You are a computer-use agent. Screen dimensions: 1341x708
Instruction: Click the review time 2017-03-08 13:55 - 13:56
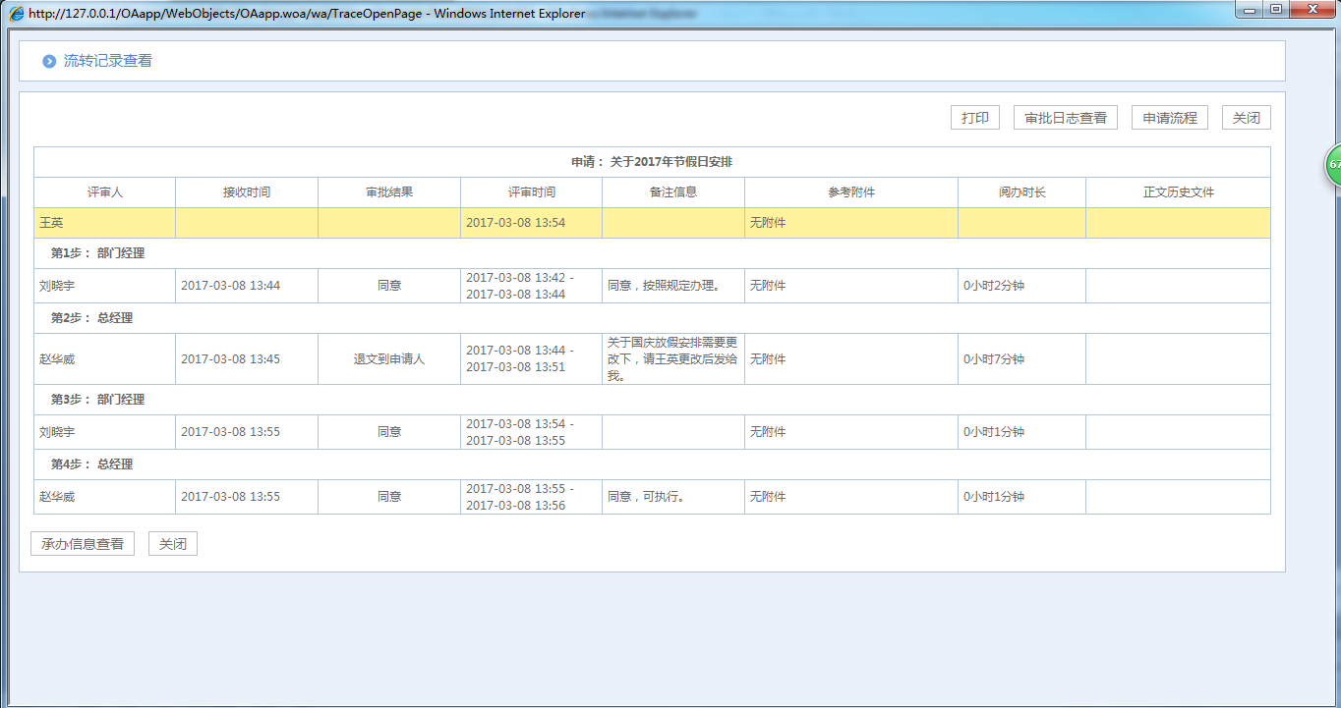[x=520, y=497]
